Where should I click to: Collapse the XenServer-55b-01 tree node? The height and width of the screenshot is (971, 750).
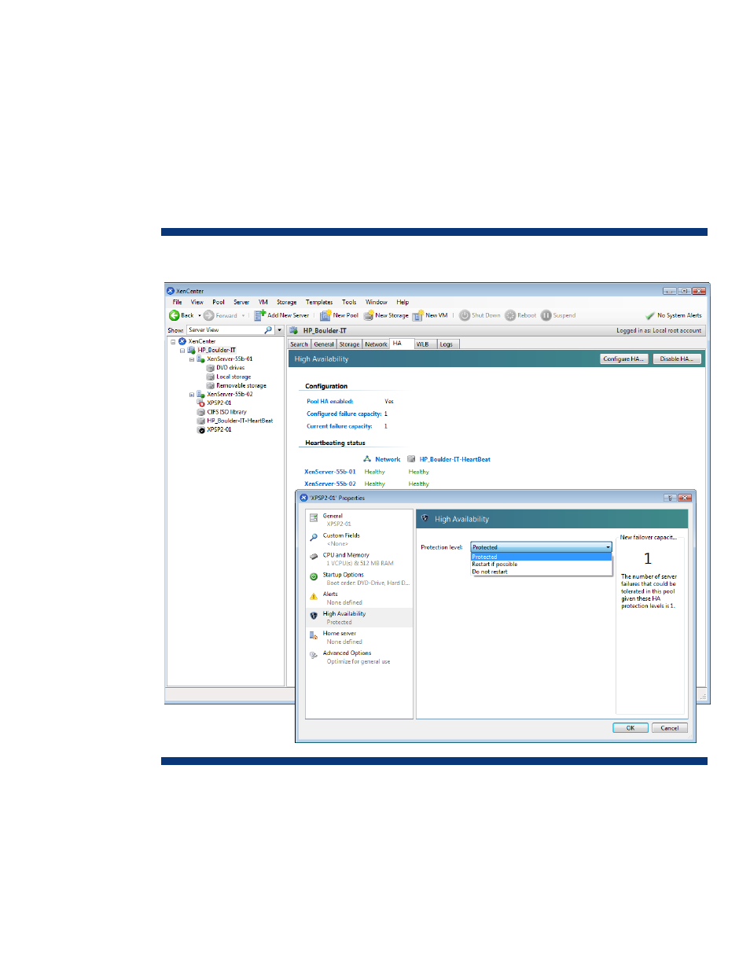[x=192, y=359]
